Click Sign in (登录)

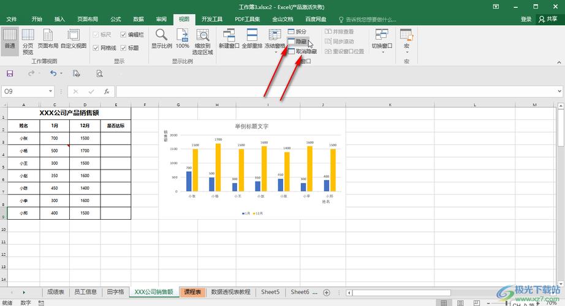click(x=526, y=19)
